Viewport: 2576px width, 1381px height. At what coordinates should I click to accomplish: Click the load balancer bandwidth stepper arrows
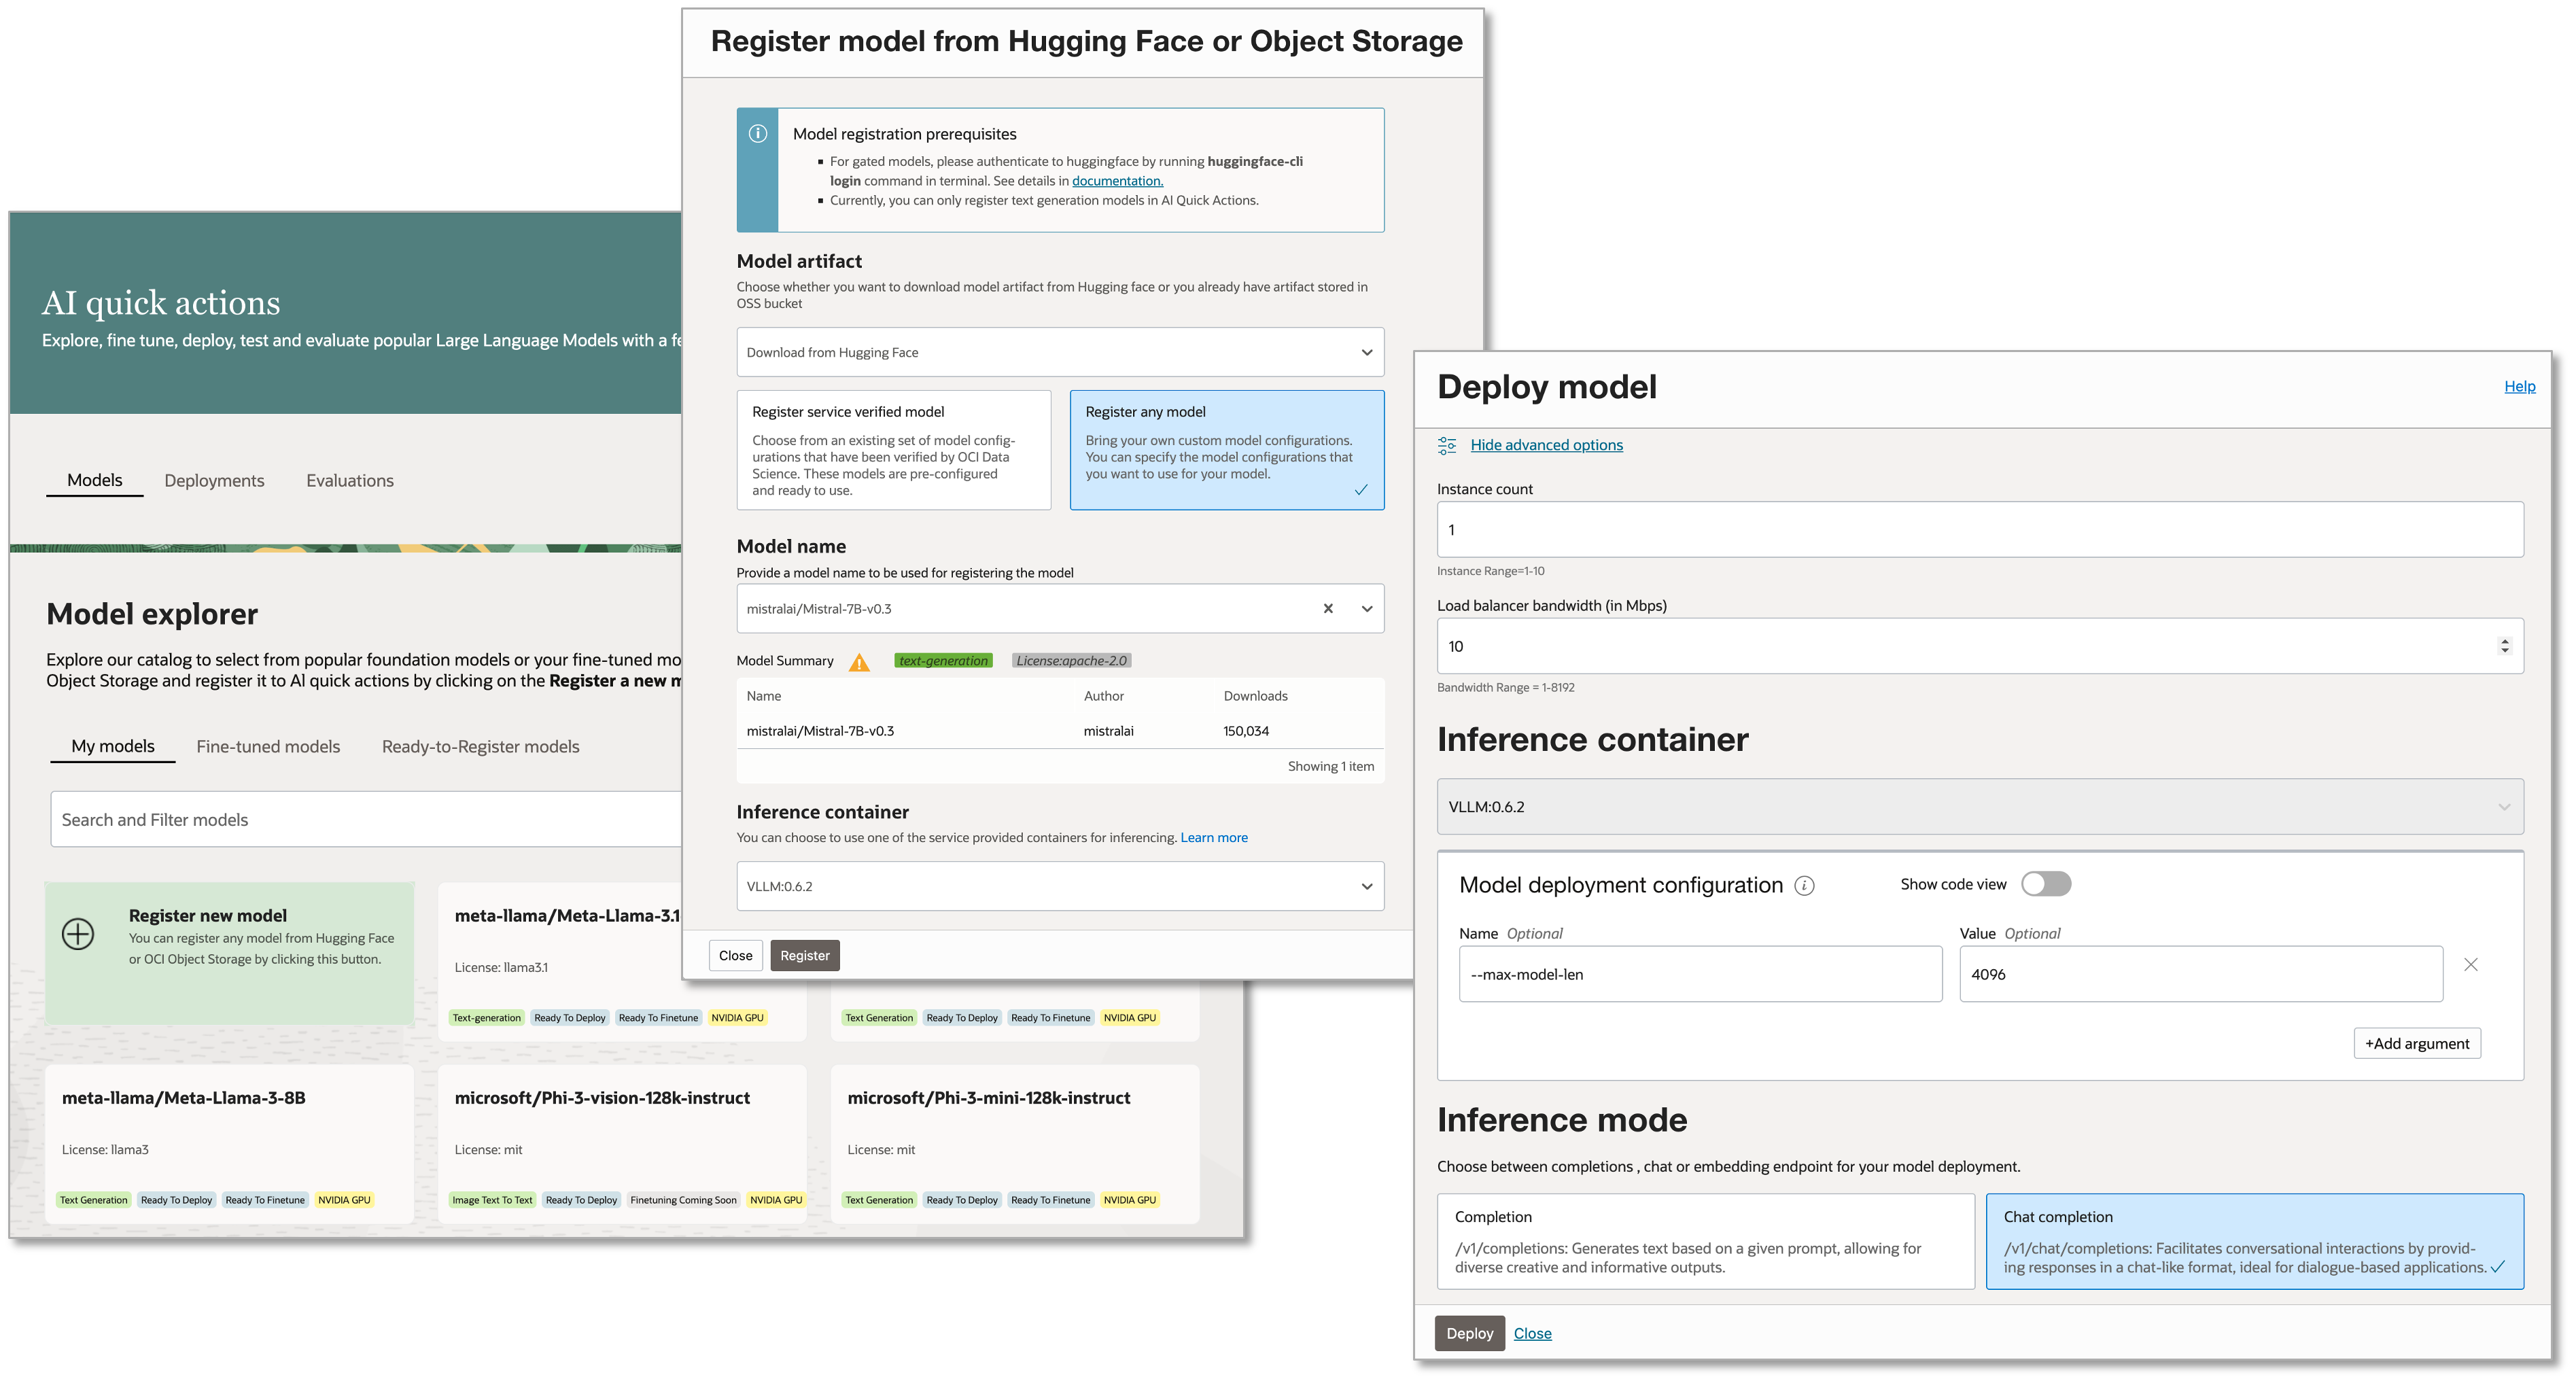coord(2504,646)
